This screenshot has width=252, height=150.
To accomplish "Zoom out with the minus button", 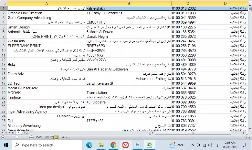I will click(x=31, y=137).
